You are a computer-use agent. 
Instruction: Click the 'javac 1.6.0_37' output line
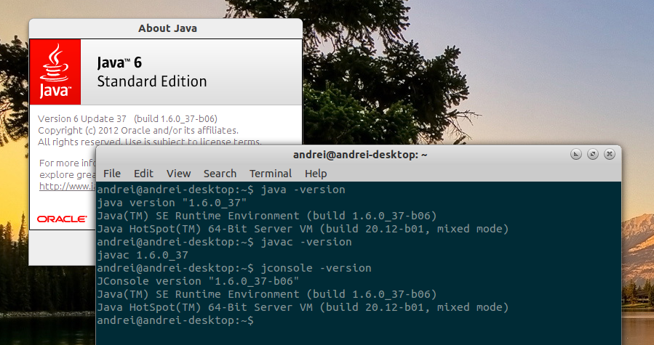pyautogui.click(x=143, y=255)
